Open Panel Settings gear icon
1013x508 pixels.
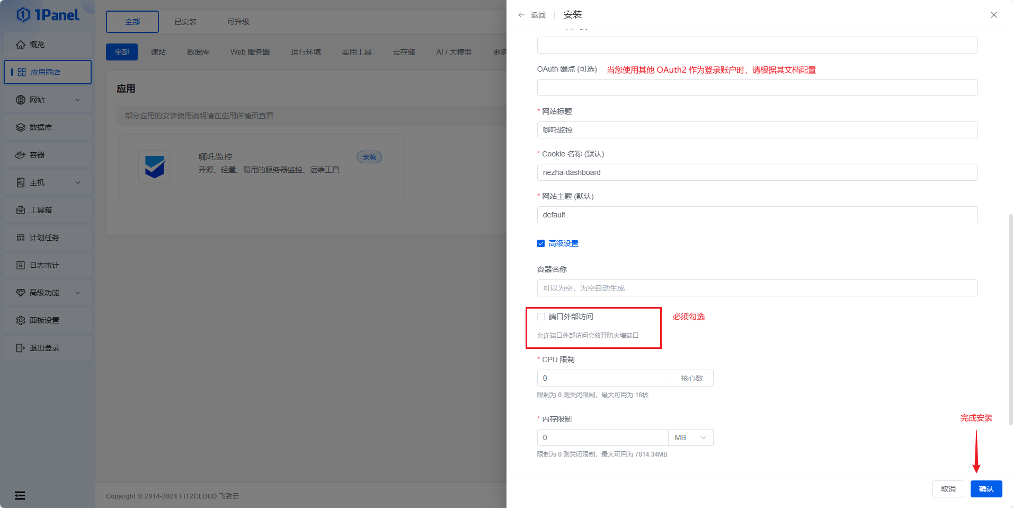pos(21,320)
